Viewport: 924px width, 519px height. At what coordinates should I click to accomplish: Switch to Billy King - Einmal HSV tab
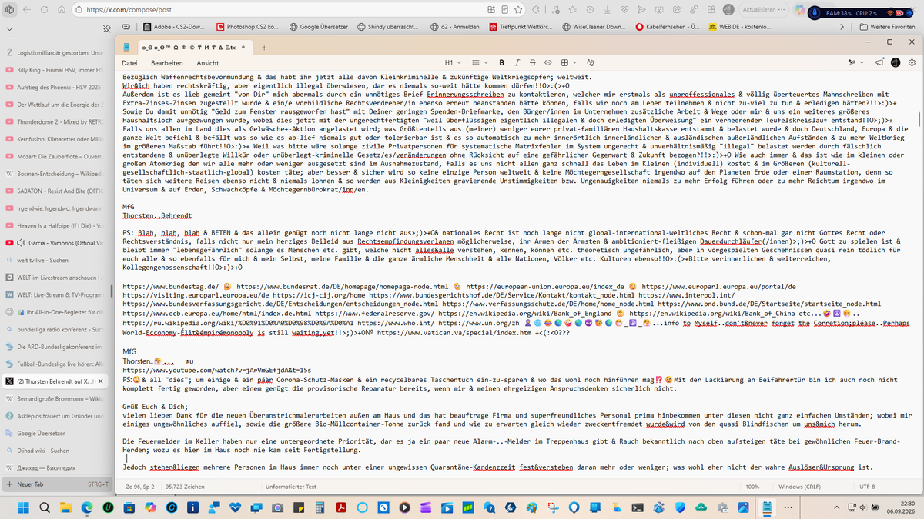tap(55, 69)
